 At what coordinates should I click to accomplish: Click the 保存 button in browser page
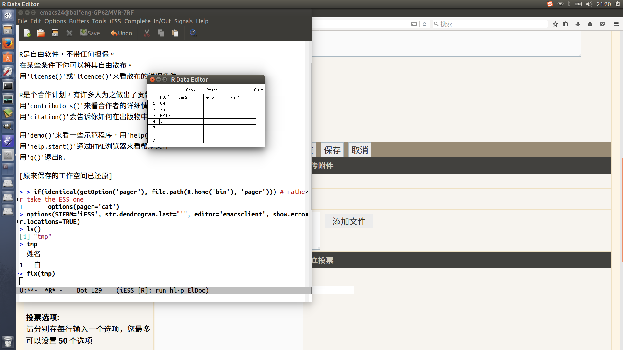point(332,150)
